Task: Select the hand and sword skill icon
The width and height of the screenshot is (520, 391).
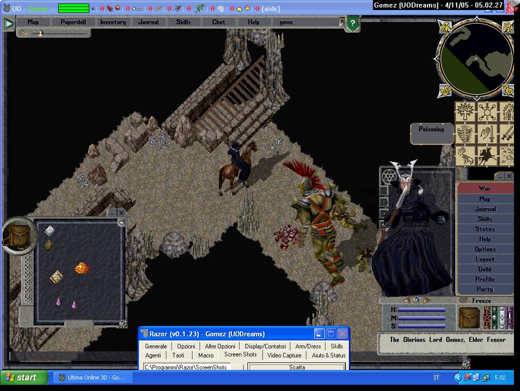Action: pos(487,133)
